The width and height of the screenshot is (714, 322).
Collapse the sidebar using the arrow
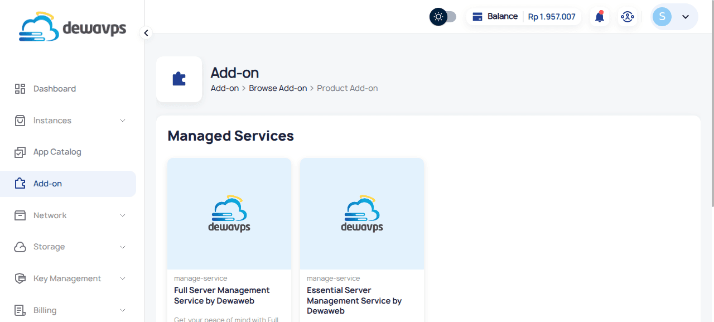(x=146, y=33)
